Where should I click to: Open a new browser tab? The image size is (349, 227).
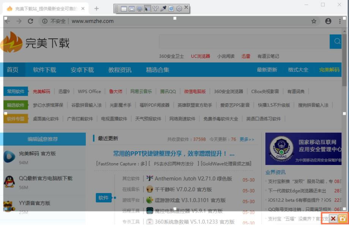(x=96, y=8)
